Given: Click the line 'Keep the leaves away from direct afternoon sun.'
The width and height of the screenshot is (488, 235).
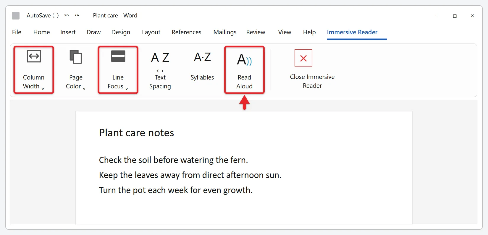Looking at the screenshot, I should tap(190, 175).
